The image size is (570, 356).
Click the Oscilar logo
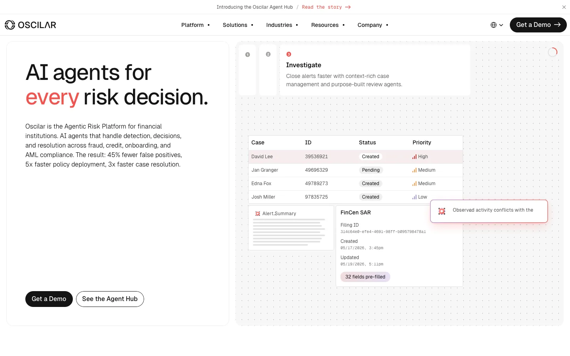pyautogui.click(x=30, y=25)
